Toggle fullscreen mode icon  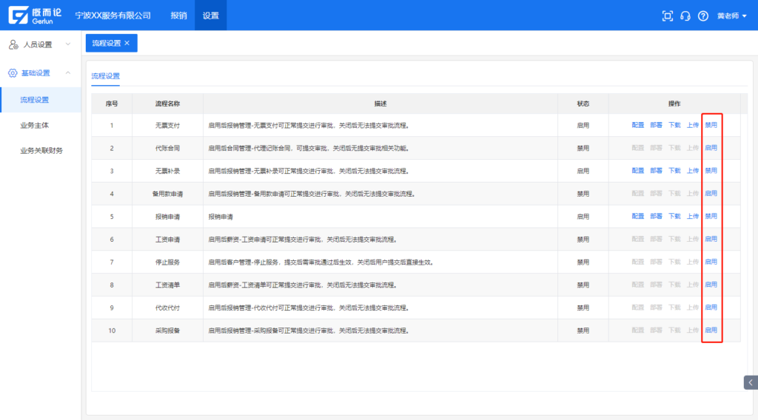(667, 16)
